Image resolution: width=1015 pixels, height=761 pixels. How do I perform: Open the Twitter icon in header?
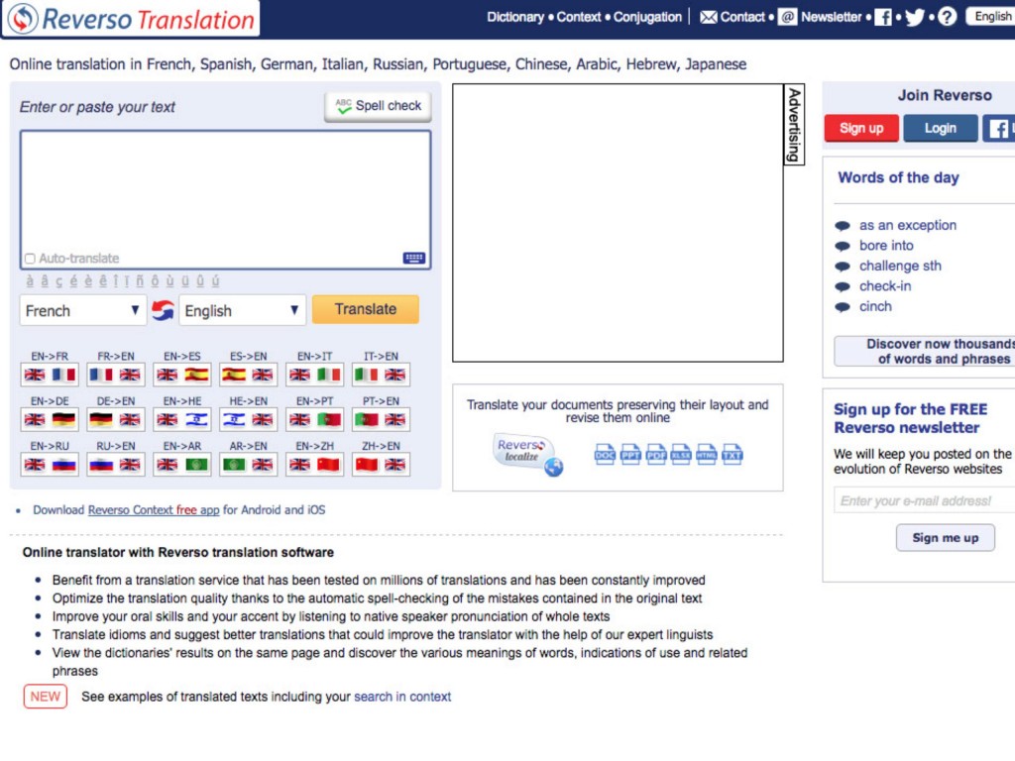point(914,17)
